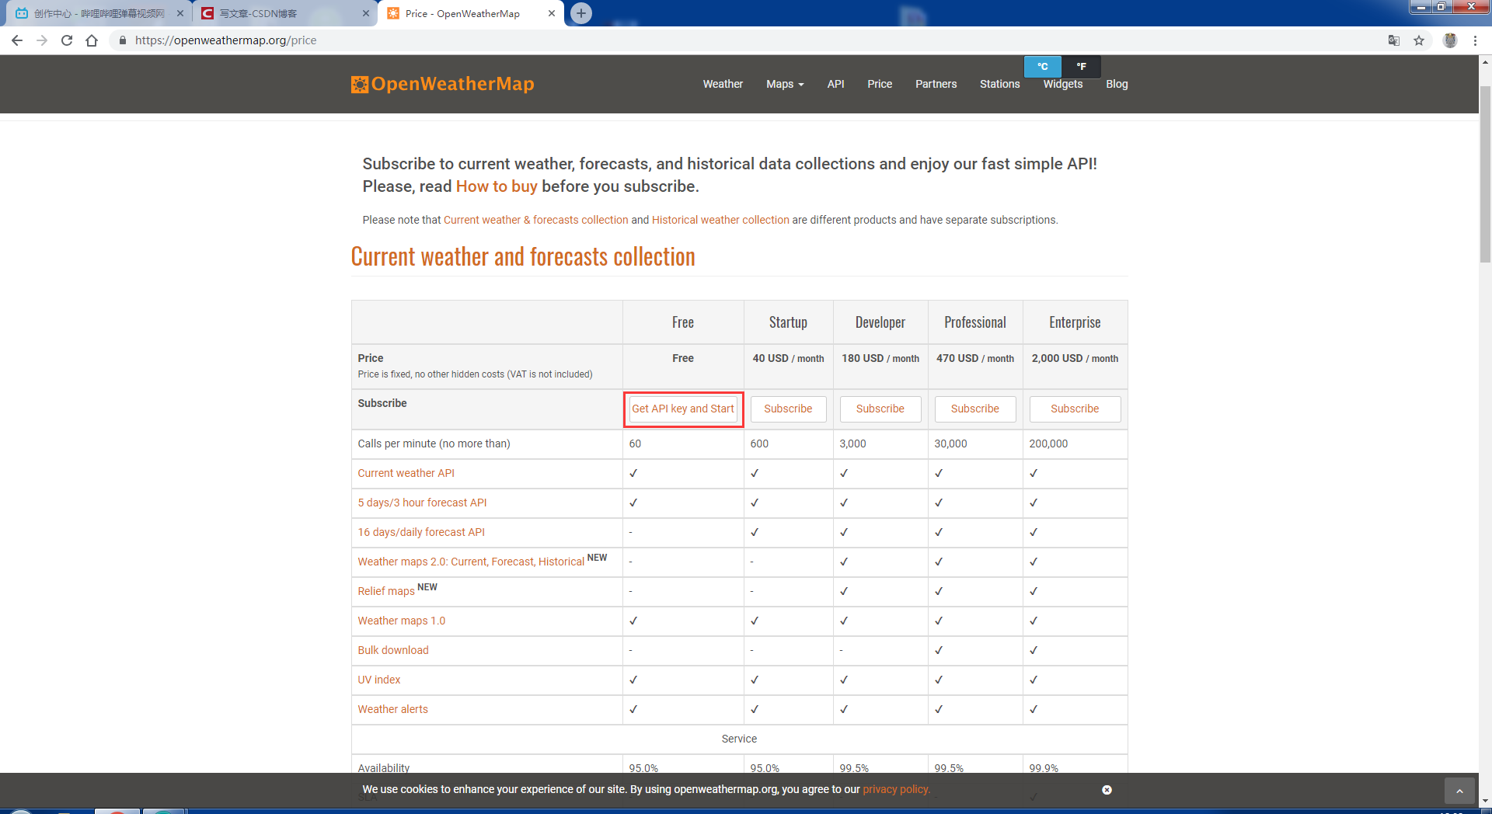Expand the Maps dropdown menu
Image resolution: width=1492 pixels, height=814 pixels.
coord(785,84)
